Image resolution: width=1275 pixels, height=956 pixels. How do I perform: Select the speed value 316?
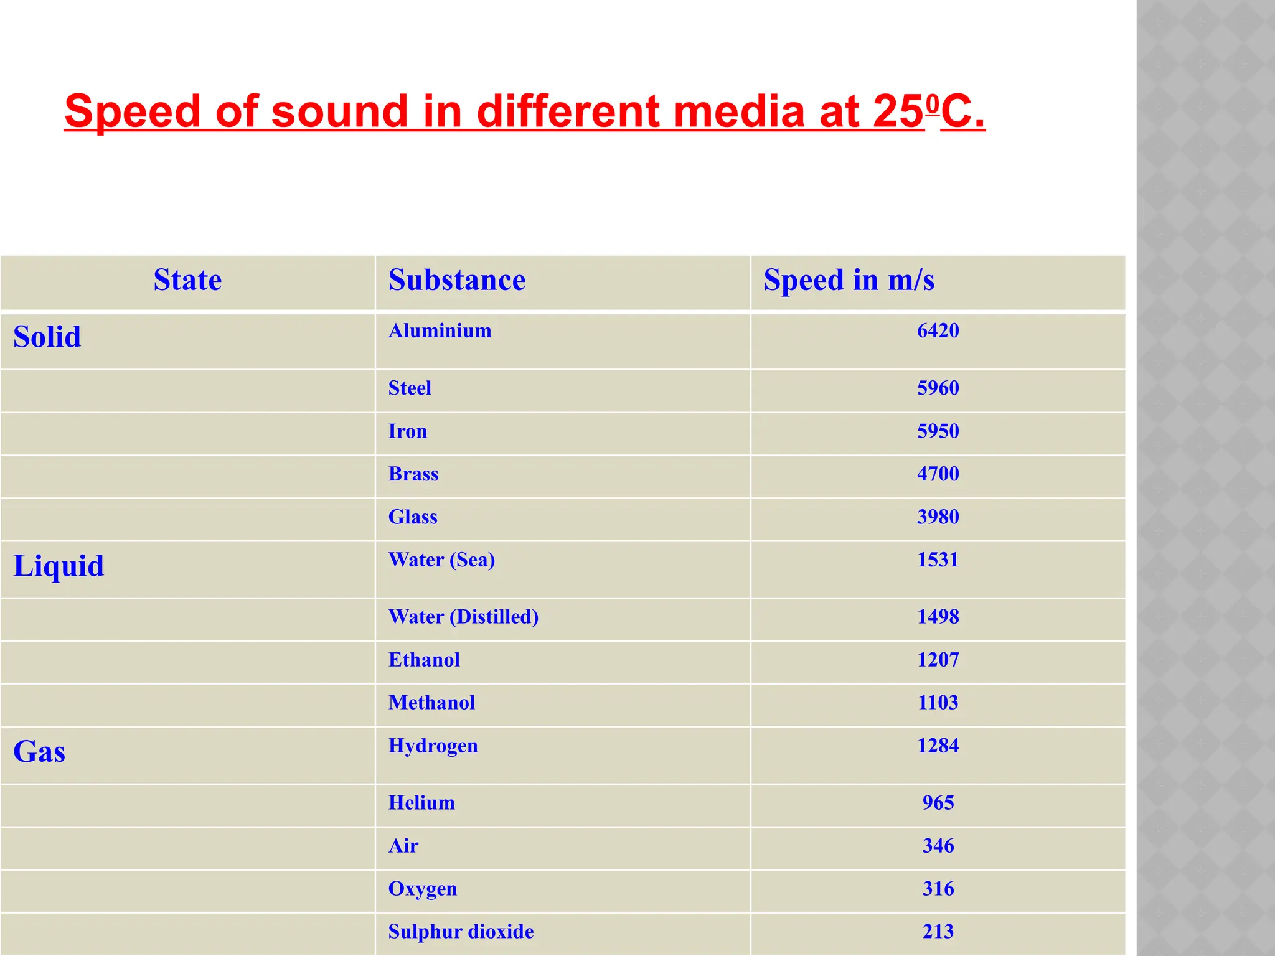[x=938, y=889]
